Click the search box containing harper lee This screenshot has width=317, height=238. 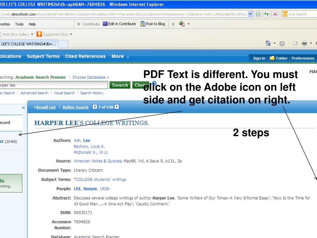click(x=54, y=85)
